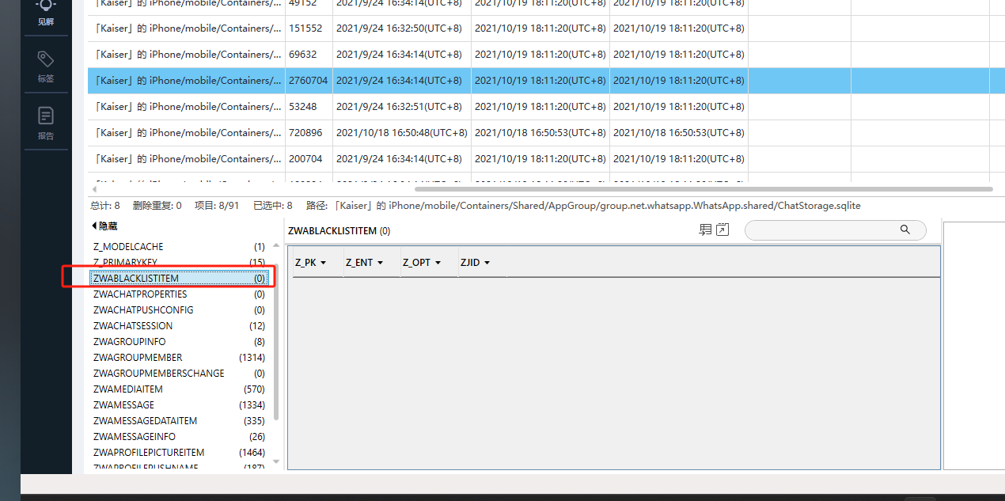The height and width of the screenshot is (501, 1005).
Task: Select the ZWACHATSESSION table
Action: (x=132, y=326)
